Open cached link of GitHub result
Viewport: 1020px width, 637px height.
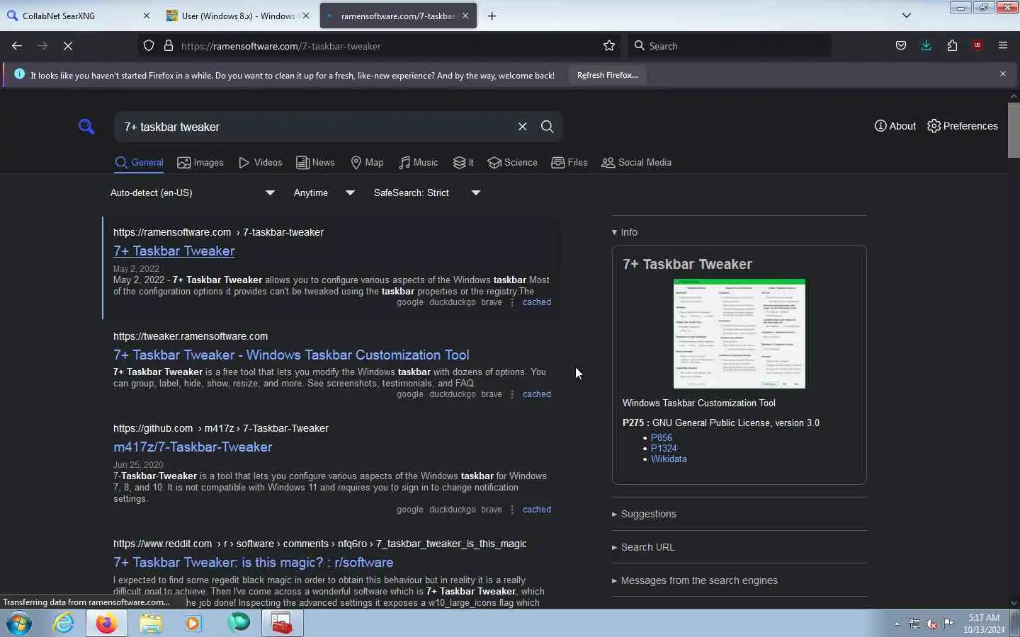click(x=537, y=510)
